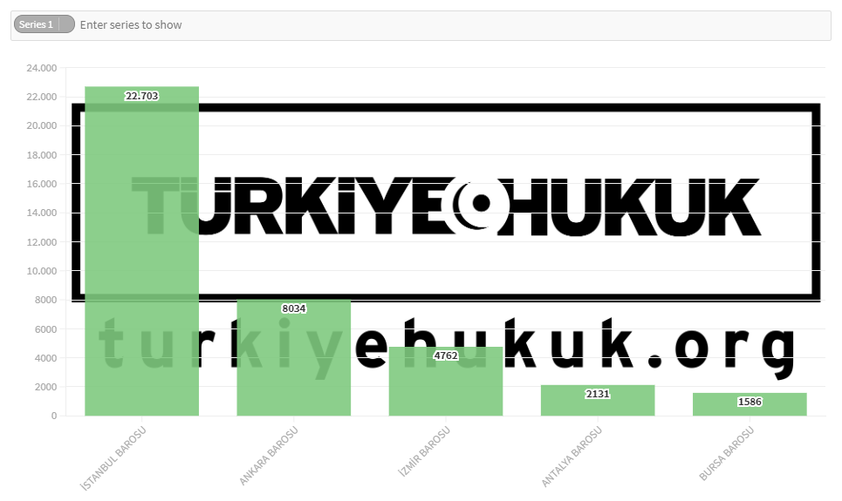This screenshot has width=842, height=501.
Task: Focus the 'Enter series to show' input field
Action: pos(451,24)
